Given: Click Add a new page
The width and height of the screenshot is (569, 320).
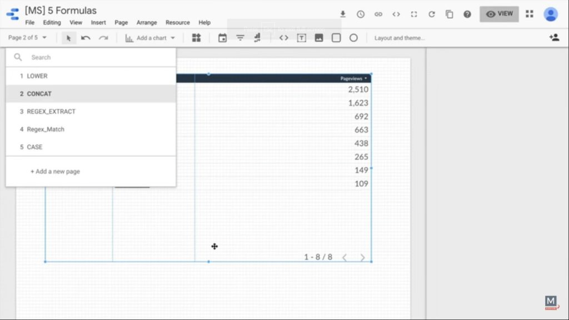Looking at the screenshot, I should (55, 172).
